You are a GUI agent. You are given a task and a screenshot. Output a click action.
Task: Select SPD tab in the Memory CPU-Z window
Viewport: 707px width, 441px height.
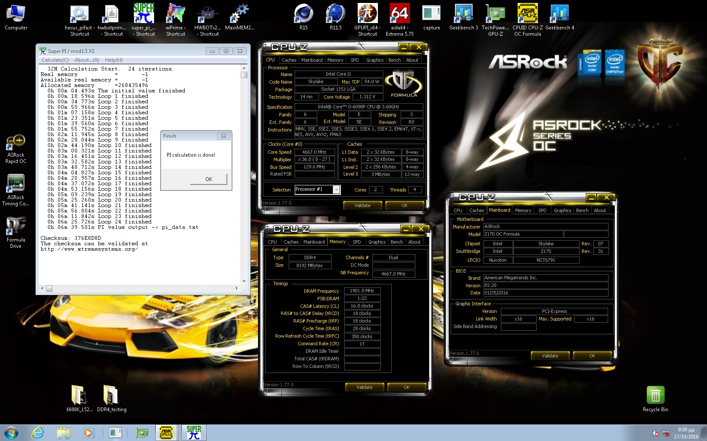click(x=357, y=242)
